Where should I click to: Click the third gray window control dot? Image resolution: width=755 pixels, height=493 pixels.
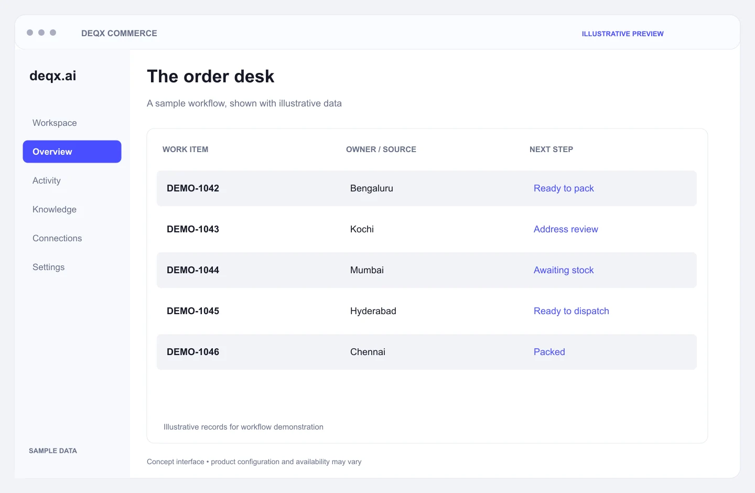(53, 33)
